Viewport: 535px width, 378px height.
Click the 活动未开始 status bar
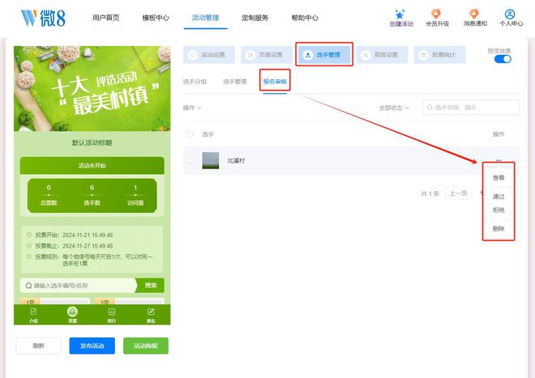click(x=92, y=166)
